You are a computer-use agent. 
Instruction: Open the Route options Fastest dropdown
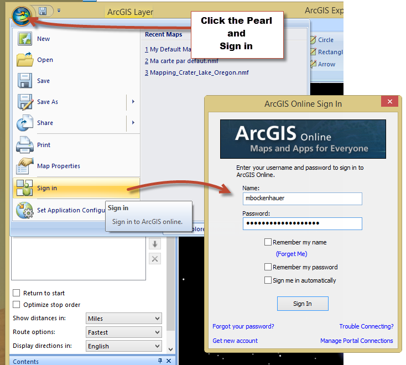pos(124,332)
